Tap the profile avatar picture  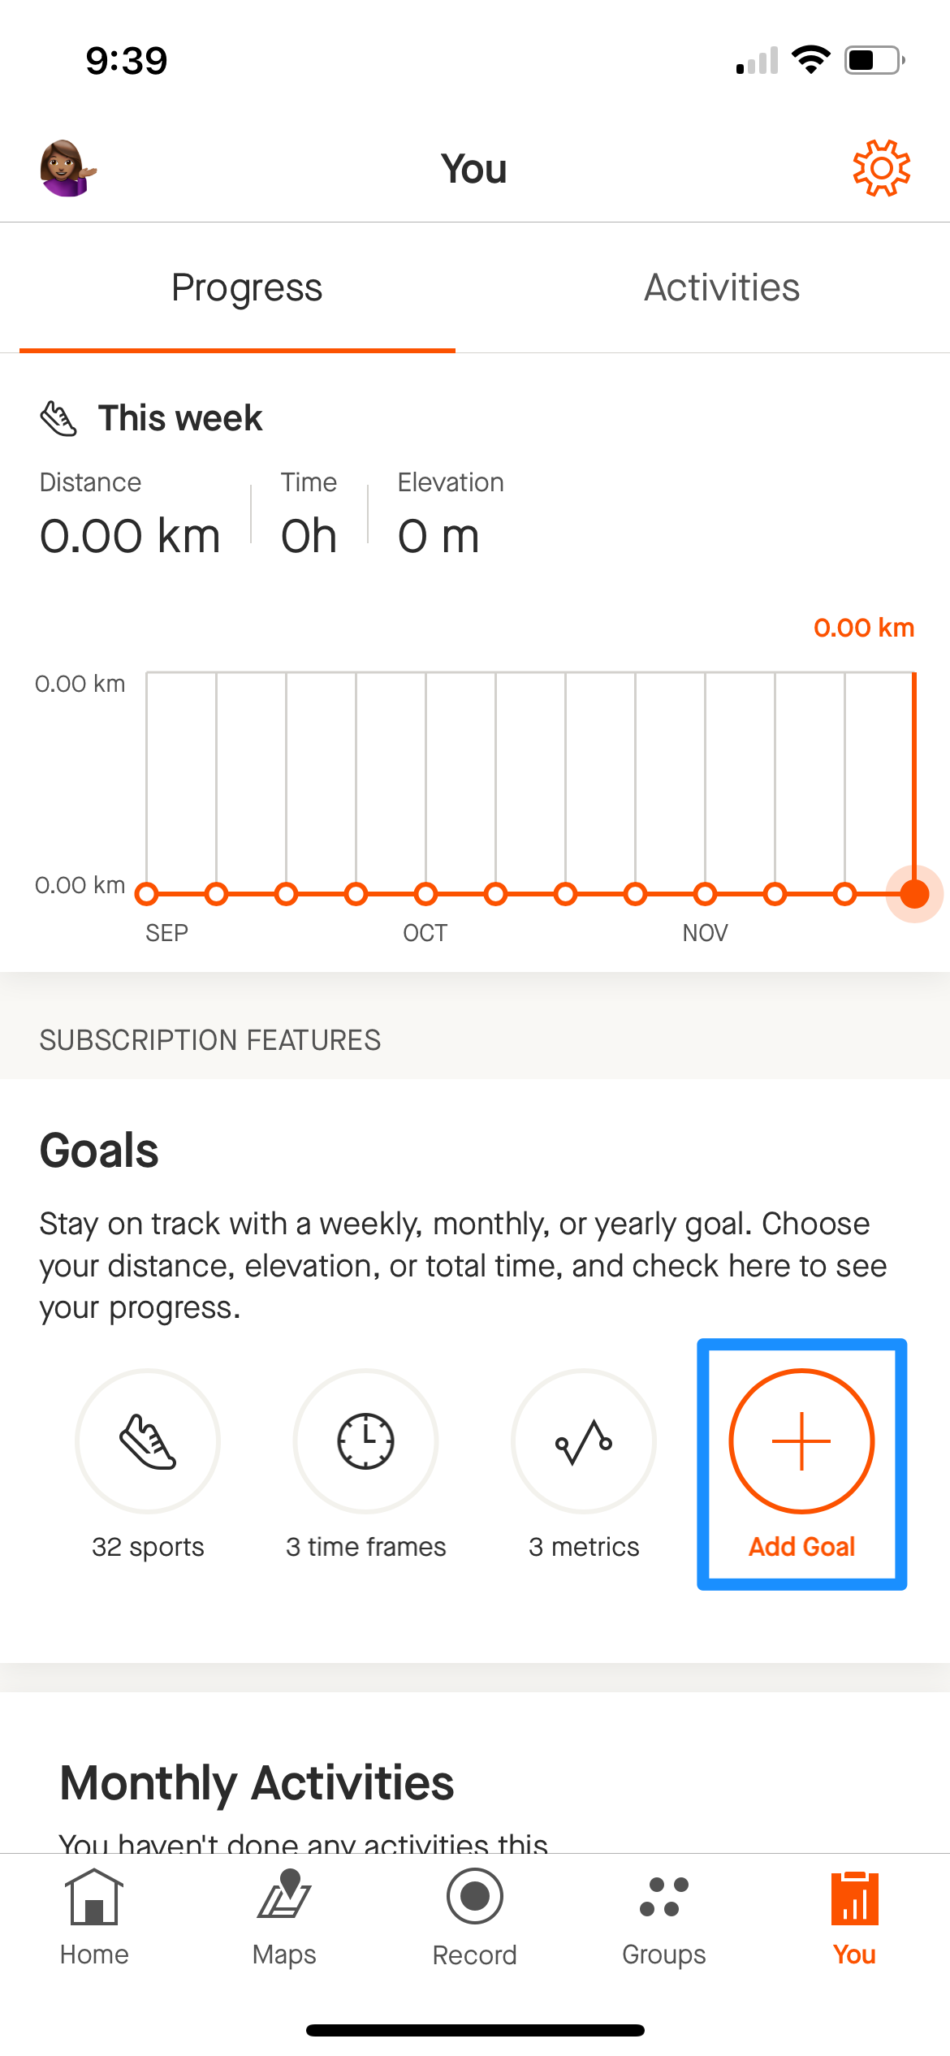point(68,168)
